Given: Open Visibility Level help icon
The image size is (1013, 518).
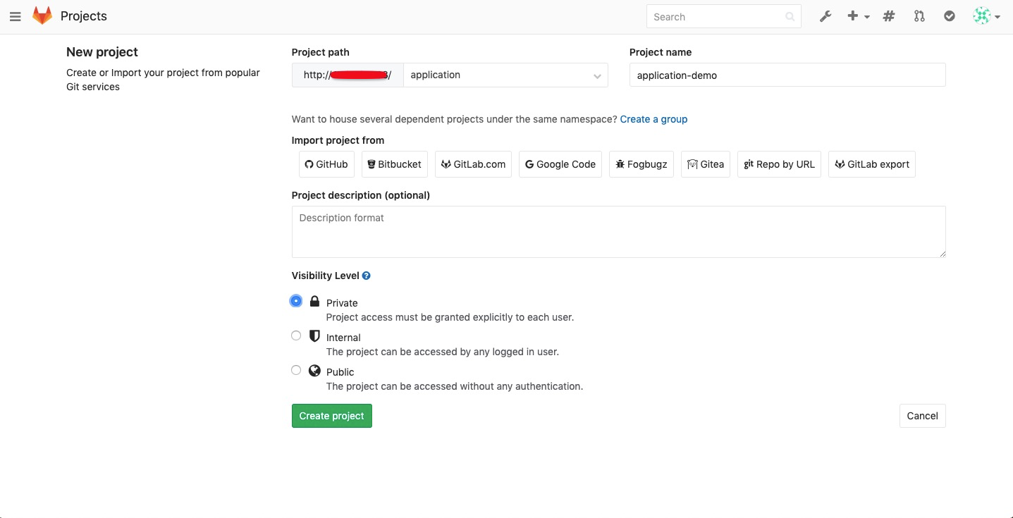Looking at the screenshot, I should click(x=367, y=276).
